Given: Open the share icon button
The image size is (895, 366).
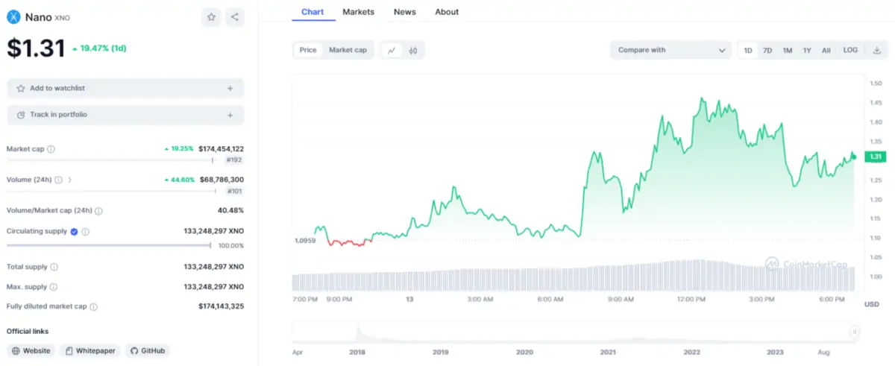Looking at the screenshot, I should pyautogui.click(x=235, y=16).
